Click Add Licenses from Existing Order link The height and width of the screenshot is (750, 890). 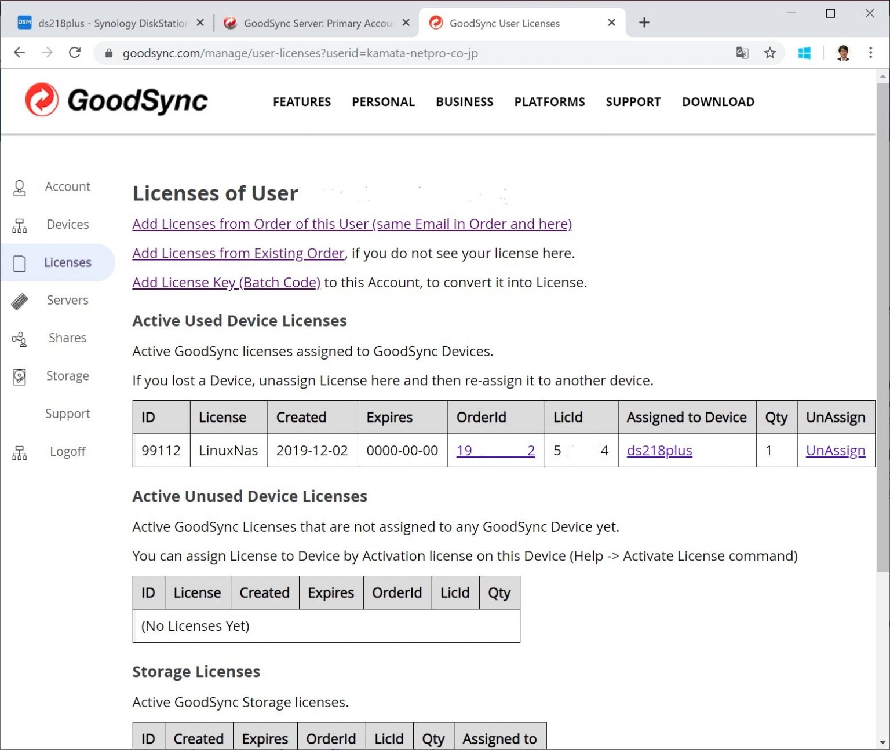[238, 254]
